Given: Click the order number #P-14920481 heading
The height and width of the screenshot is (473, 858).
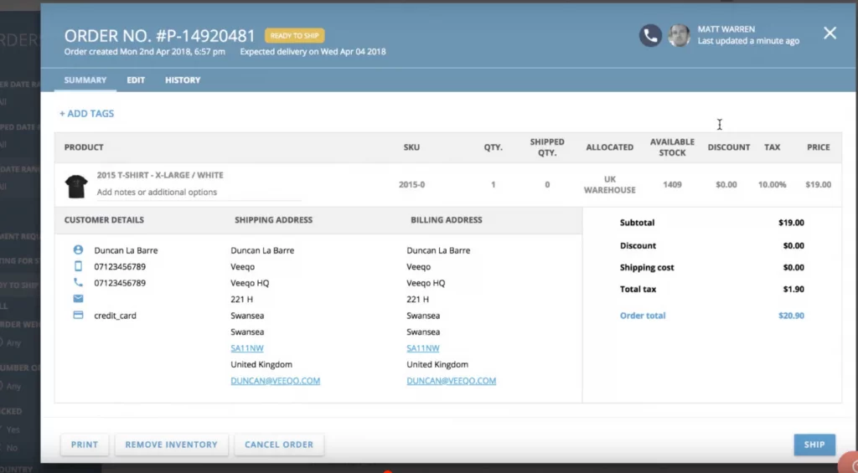Looking at the screenshot, I should pyautogui.click(x=160, y=35).
